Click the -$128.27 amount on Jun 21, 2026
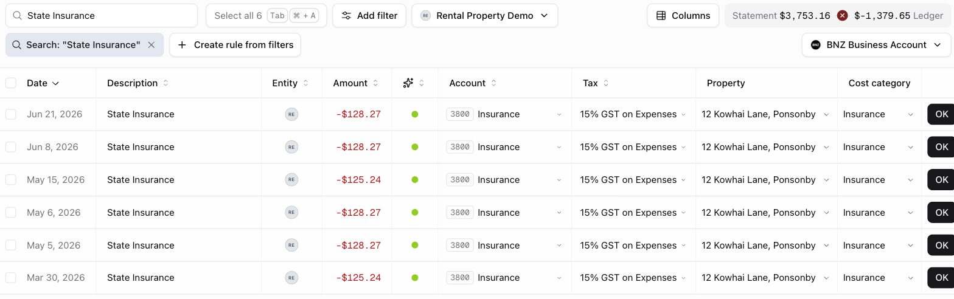The width and height of the screenshot is (954, 299). click(358, 114)
